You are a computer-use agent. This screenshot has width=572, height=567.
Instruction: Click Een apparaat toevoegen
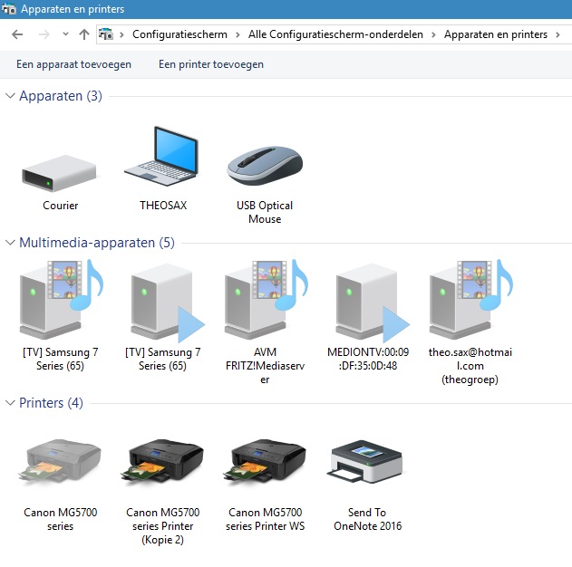(73, 64)
